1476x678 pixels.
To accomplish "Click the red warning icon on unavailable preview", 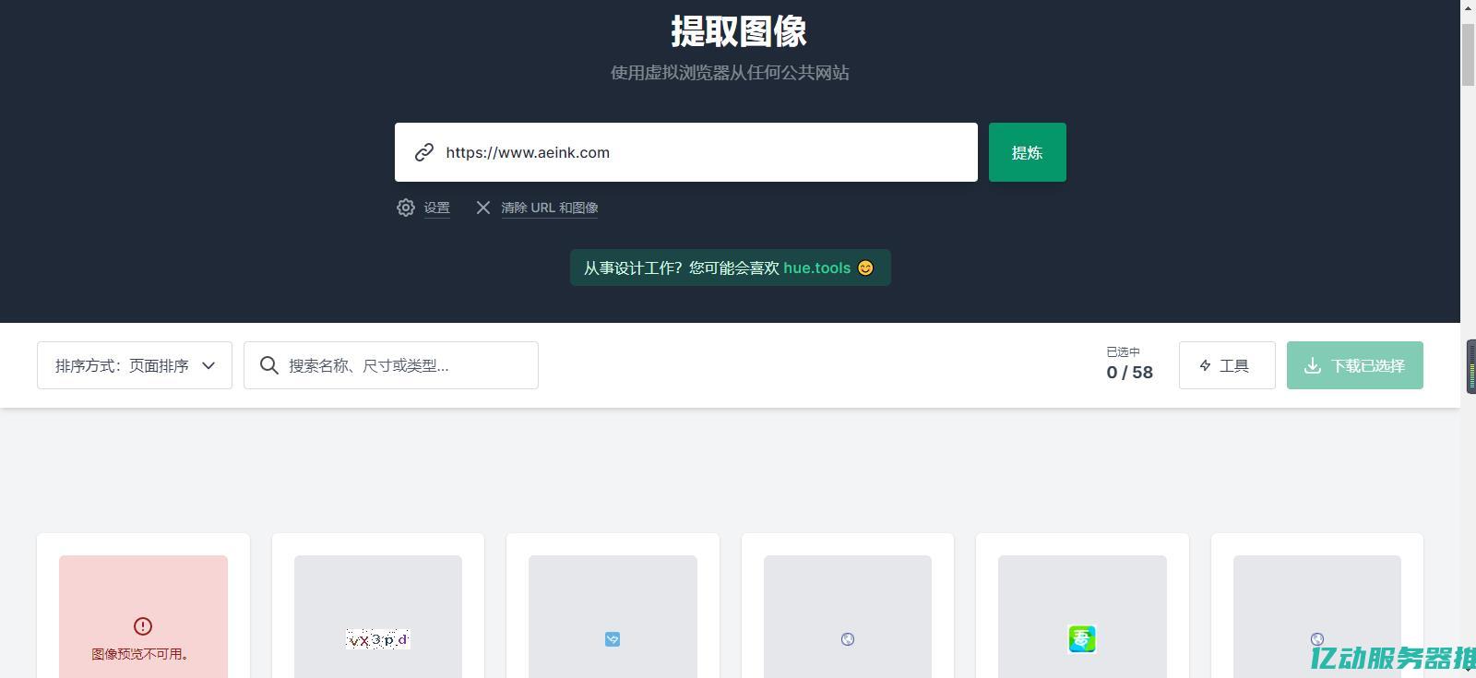I will 143,626.
